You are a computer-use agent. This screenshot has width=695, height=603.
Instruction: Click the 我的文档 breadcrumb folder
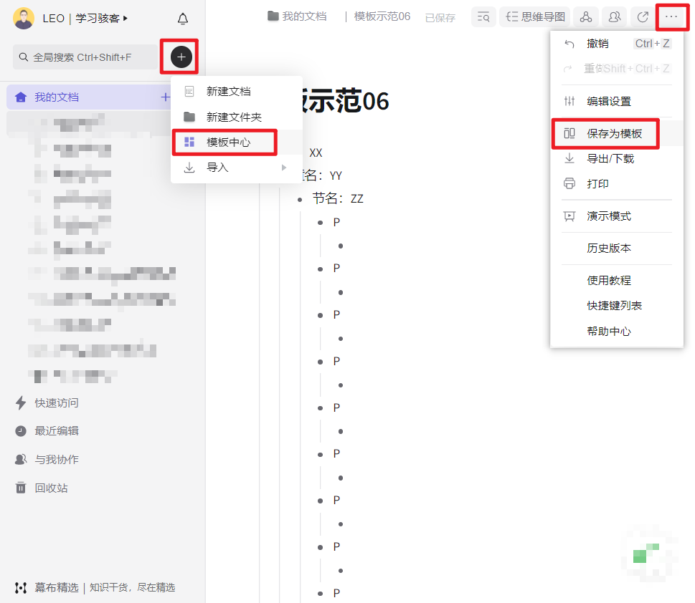click(297, 16)
